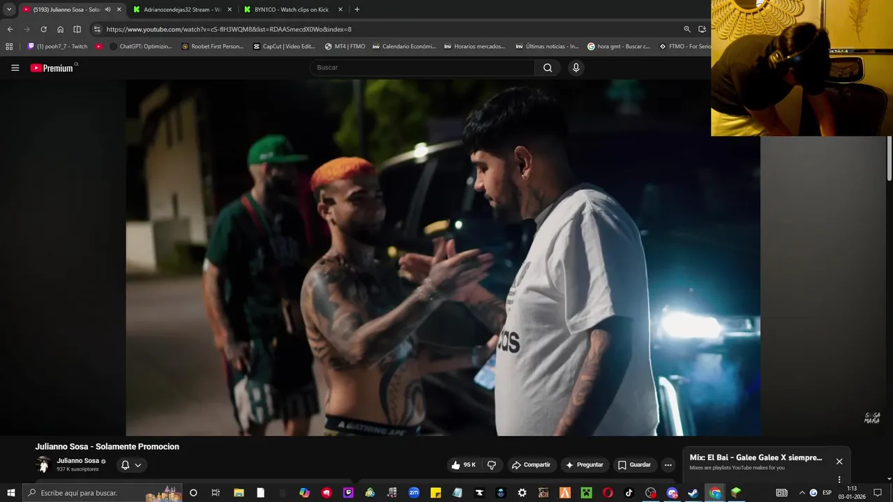This screenshot has width=893, height=502.
Task: Open the apps grid in bookmarks bar
Action: [9, 47]
